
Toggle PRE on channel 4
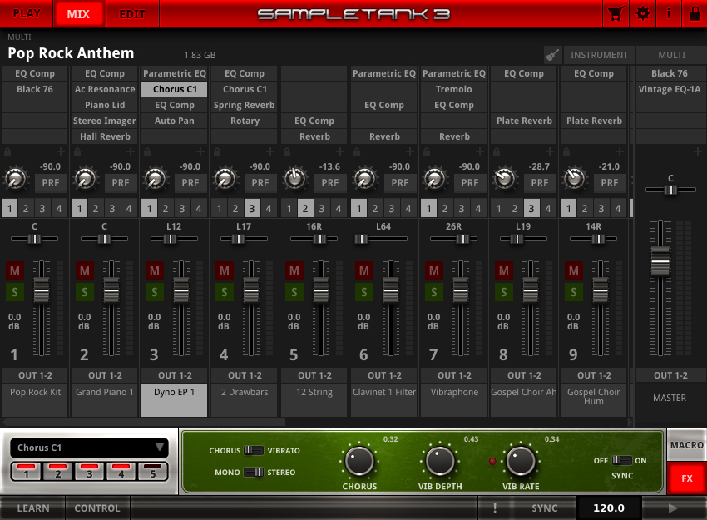point(260,183)
